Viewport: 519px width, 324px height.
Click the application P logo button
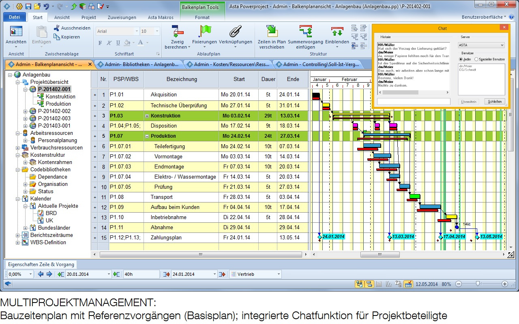[8, 6]
